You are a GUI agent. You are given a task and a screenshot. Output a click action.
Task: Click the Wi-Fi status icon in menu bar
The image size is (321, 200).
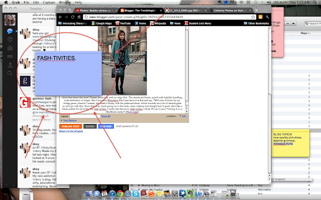tap(242, 2)
